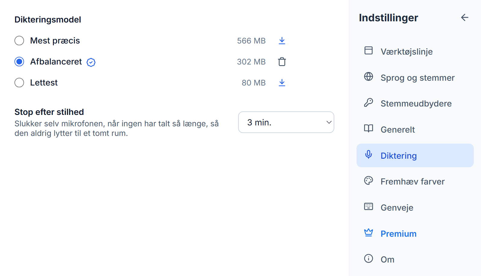Click the 566 MB size text

tap(251, 41)
